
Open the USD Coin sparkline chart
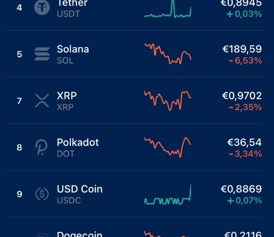pos(168,194)
